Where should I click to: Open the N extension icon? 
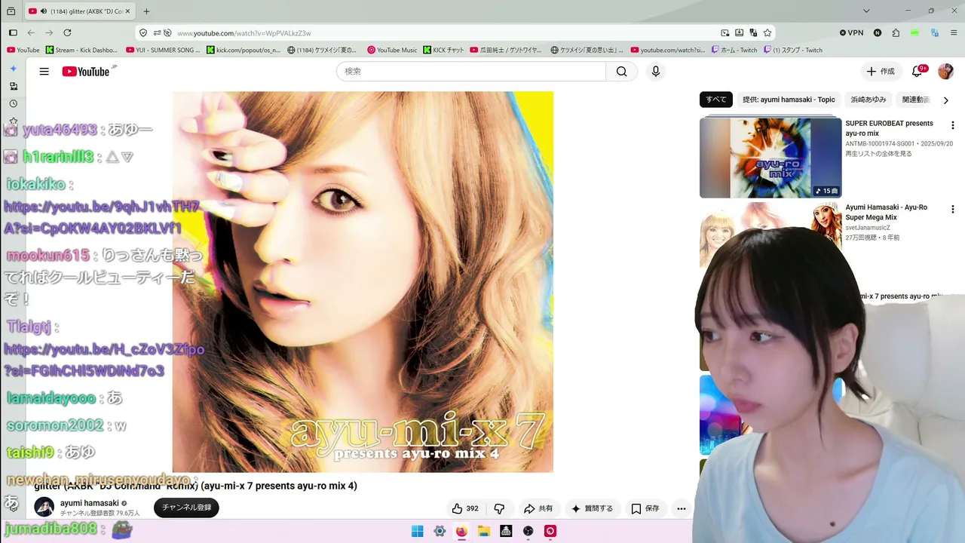(878, 33)
